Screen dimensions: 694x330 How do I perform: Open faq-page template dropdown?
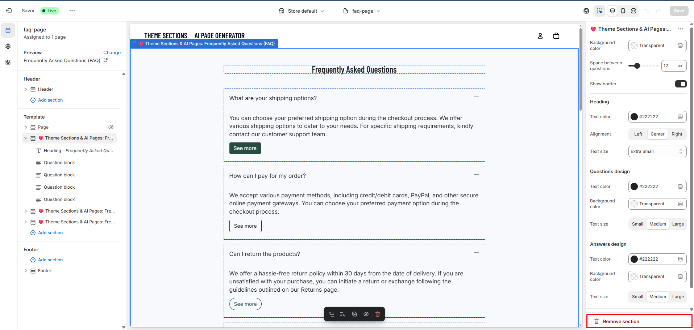pyautogui.click(x=362, y=11)
